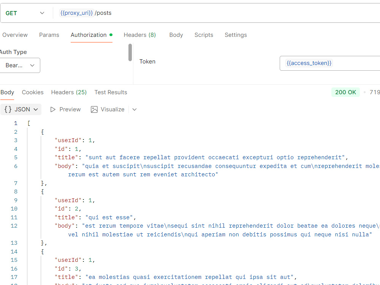Click the opening bracket on line 1
The width and height of the screenshot is (380, 285).
29,123
